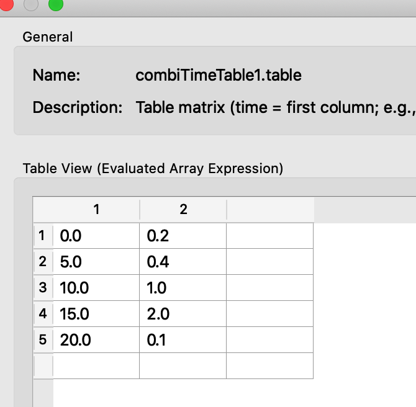
Task: Edit the cell containing 2.0
Action: tap(183, 314)
